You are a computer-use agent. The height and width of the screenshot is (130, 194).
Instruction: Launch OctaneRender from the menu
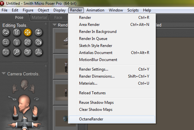tap(112, 119)
